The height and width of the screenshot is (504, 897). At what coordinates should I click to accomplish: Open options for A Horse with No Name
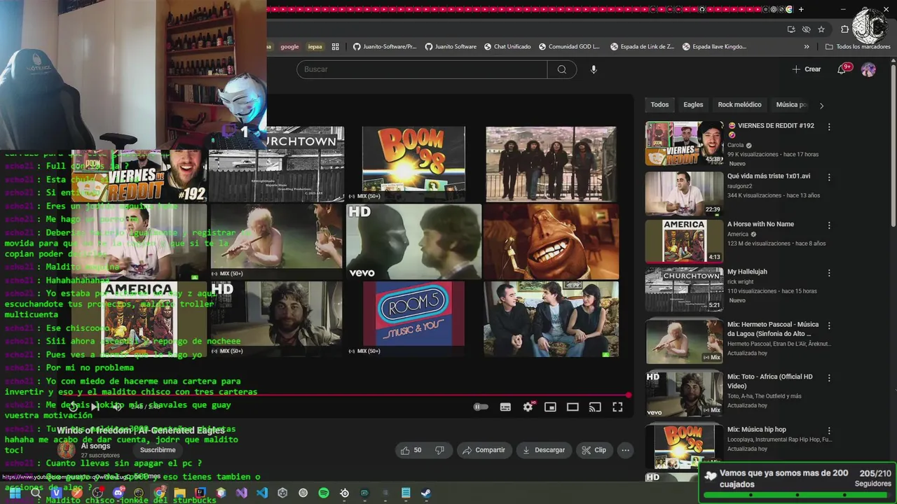[829, 225]
